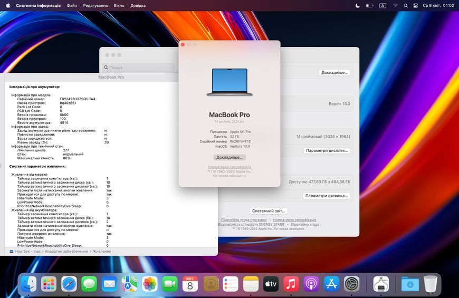Click serial number F8Y2423H3Z5Q1LTA4 in battery info
Viewport: 459px width, 298px height.
click(x=78, y=99)
